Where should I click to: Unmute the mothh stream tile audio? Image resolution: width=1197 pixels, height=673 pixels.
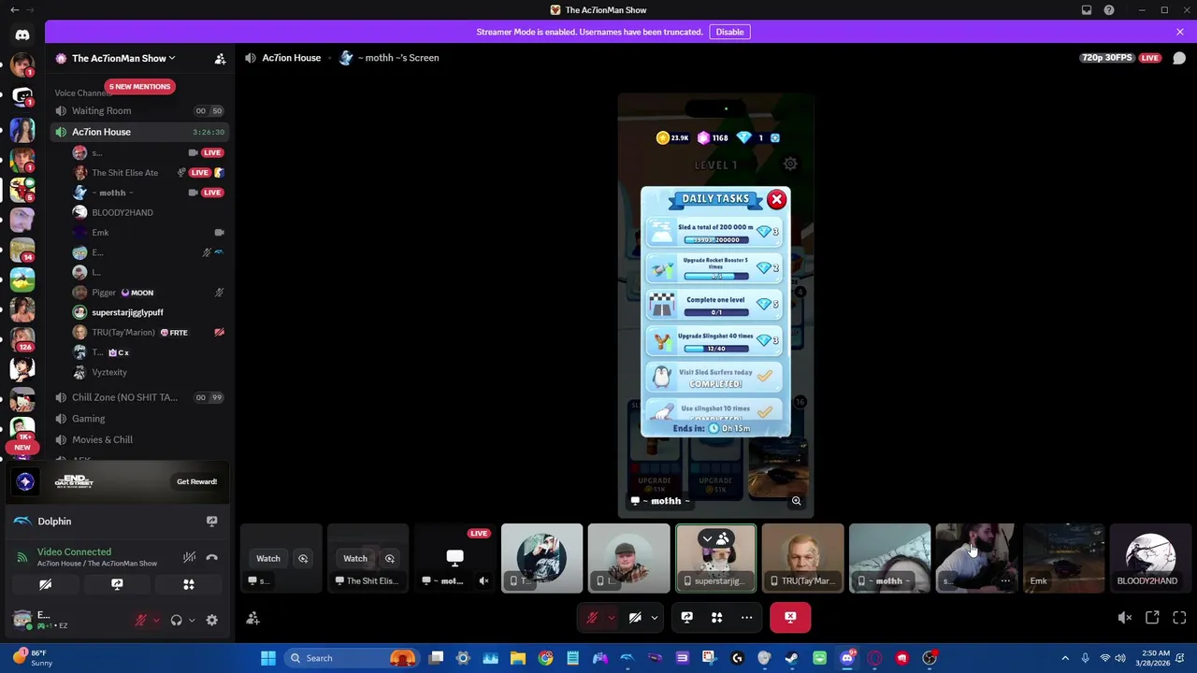click(483, 580)
